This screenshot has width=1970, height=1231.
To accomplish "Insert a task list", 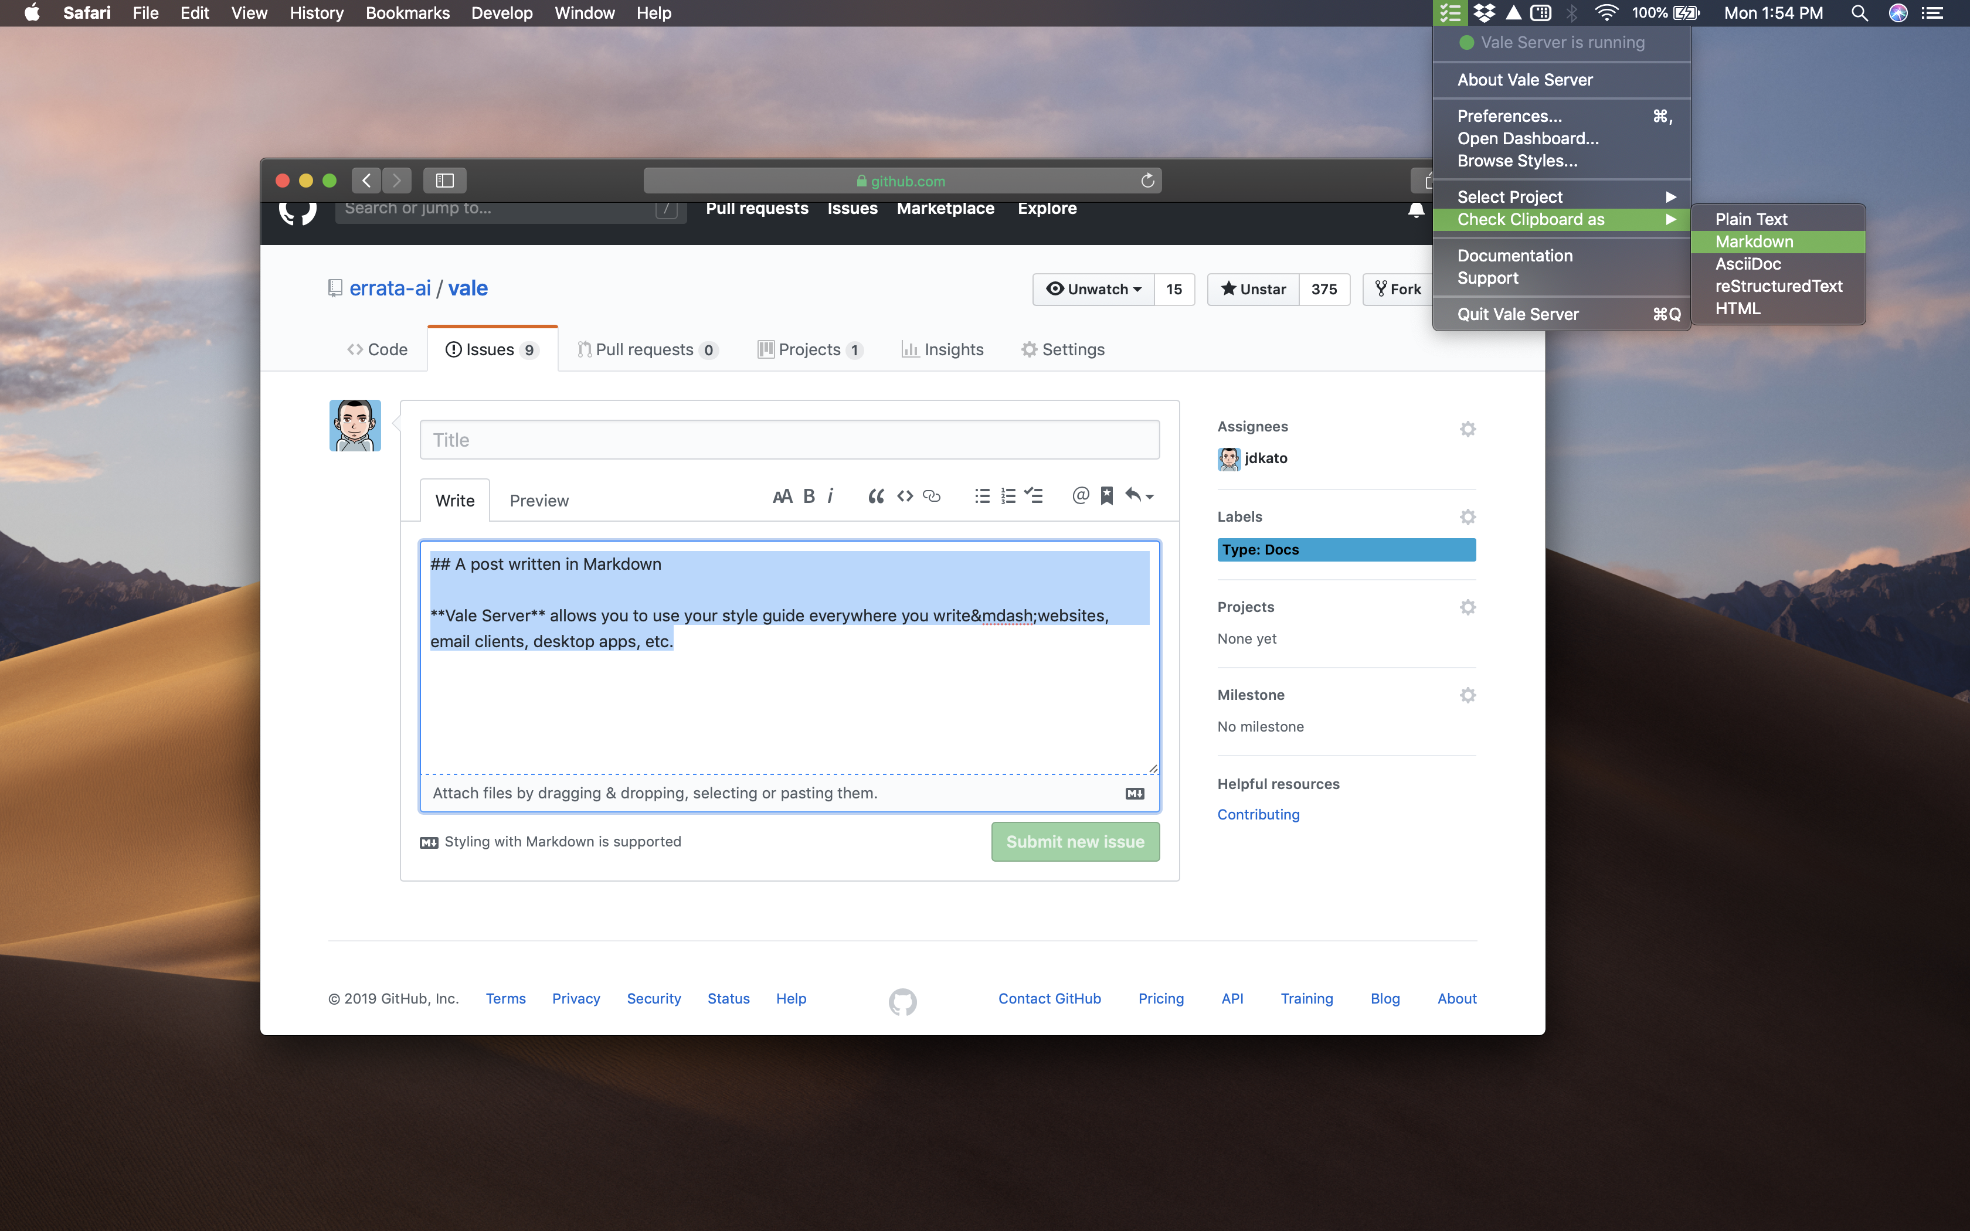I will [1034, 496].
